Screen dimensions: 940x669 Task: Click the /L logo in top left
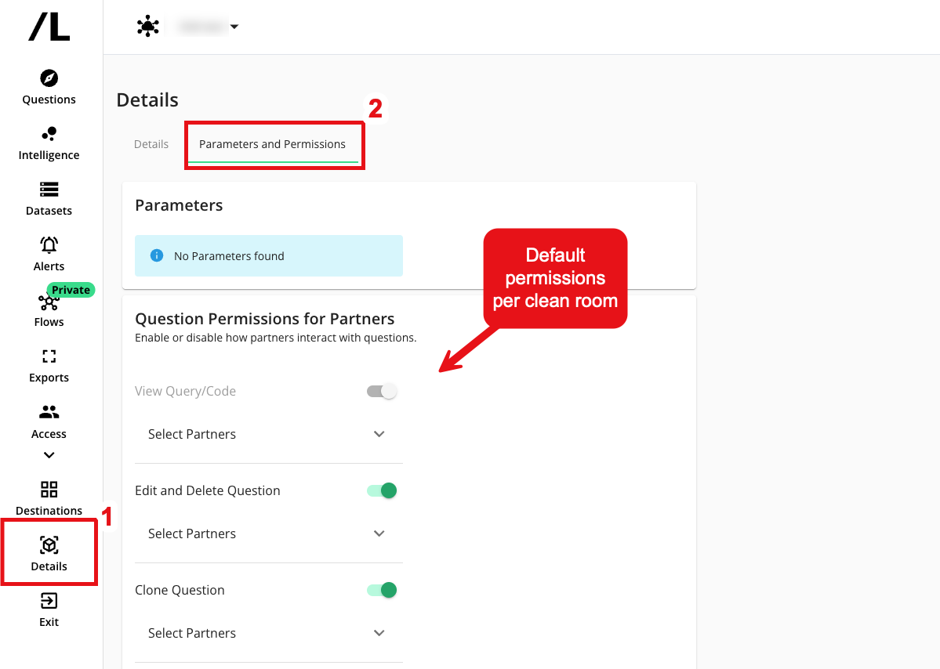pos(49,27)
